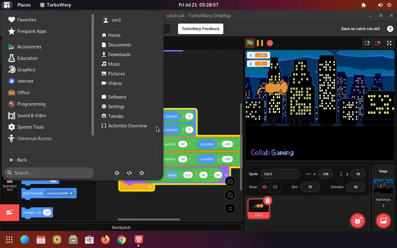The image size is (397, 248).
Task: Switch to large stage layout
Action: pyautogui.click(x=377, y=43)
